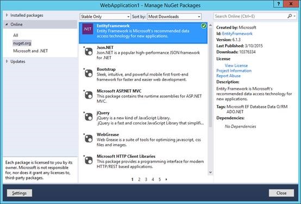Screen dimensions: 301x204
Task: Click the Microsoft ASP.NET MVC package icon
Action: click(x=89, y=95)
